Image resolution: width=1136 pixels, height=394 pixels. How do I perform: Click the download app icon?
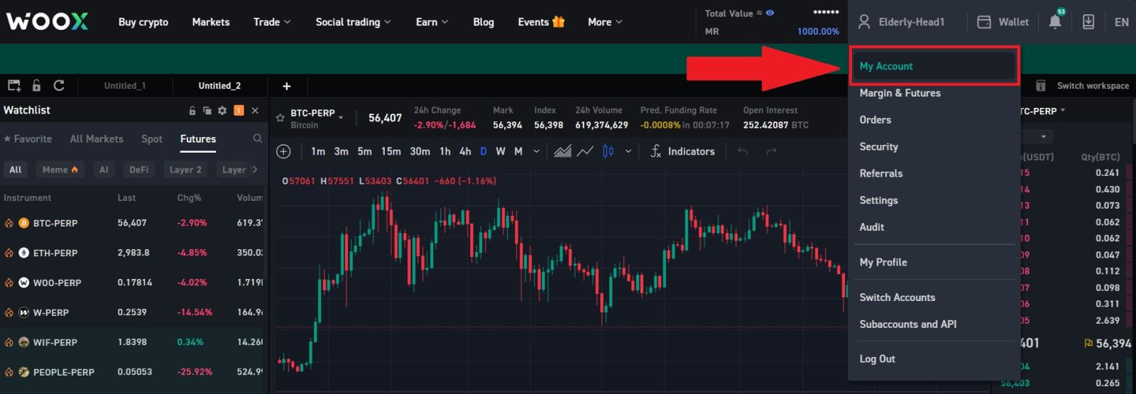(1088, 22)
